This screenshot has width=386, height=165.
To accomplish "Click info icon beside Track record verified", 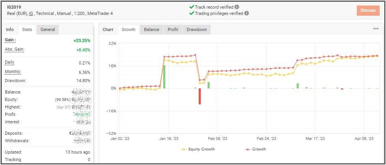I will (237, 7).
